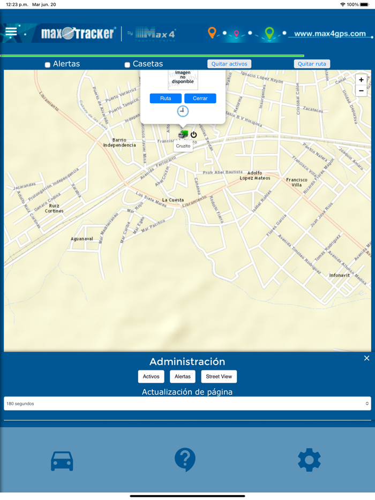Click the power icon beside truck
Screen dimensions: 375x500
tap(194, 135)
